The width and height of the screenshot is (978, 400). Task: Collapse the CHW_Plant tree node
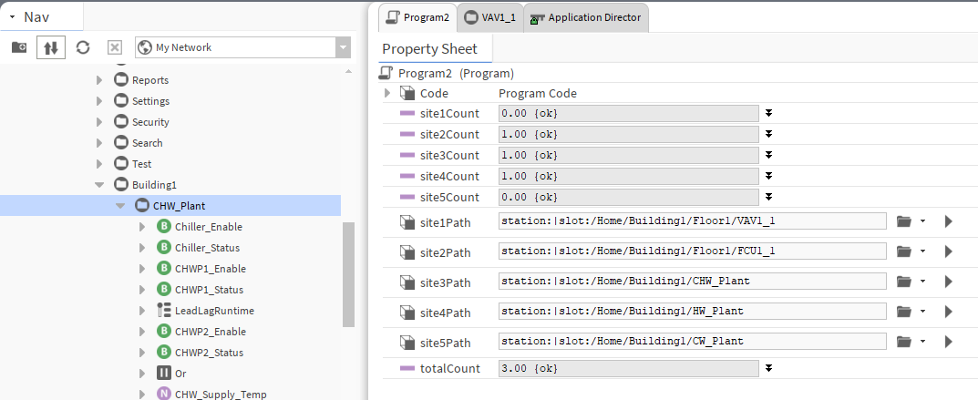pos(120,206)
